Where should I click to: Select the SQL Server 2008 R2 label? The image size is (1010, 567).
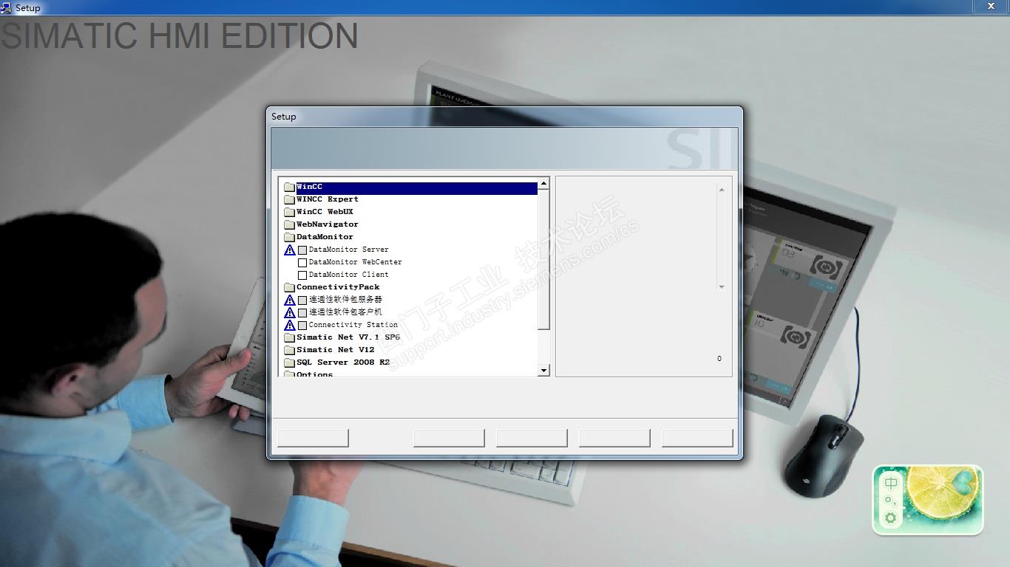343,362
